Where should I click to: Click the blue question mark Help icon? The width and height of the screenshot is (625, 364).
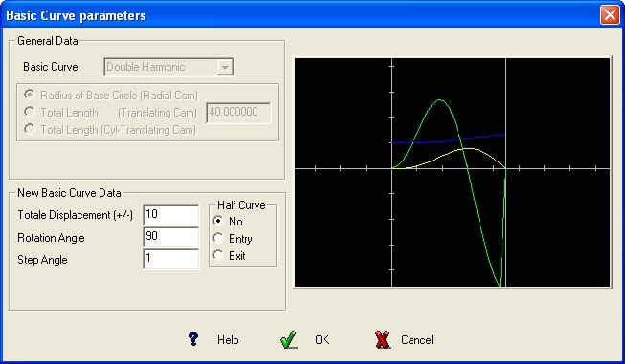click(x=193, y=339)
